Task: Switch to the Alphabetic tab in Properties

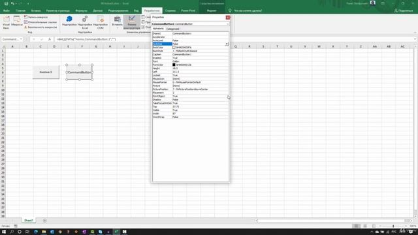Action: coord(158,29)
